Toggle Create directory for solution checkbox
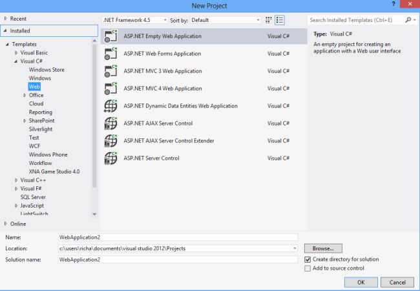Image resolution: width=420 pixels, height=291 pixels. tap(308, 259)
